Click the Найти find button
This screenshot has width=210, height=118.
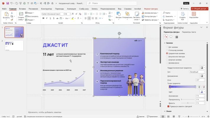[167, 13]
